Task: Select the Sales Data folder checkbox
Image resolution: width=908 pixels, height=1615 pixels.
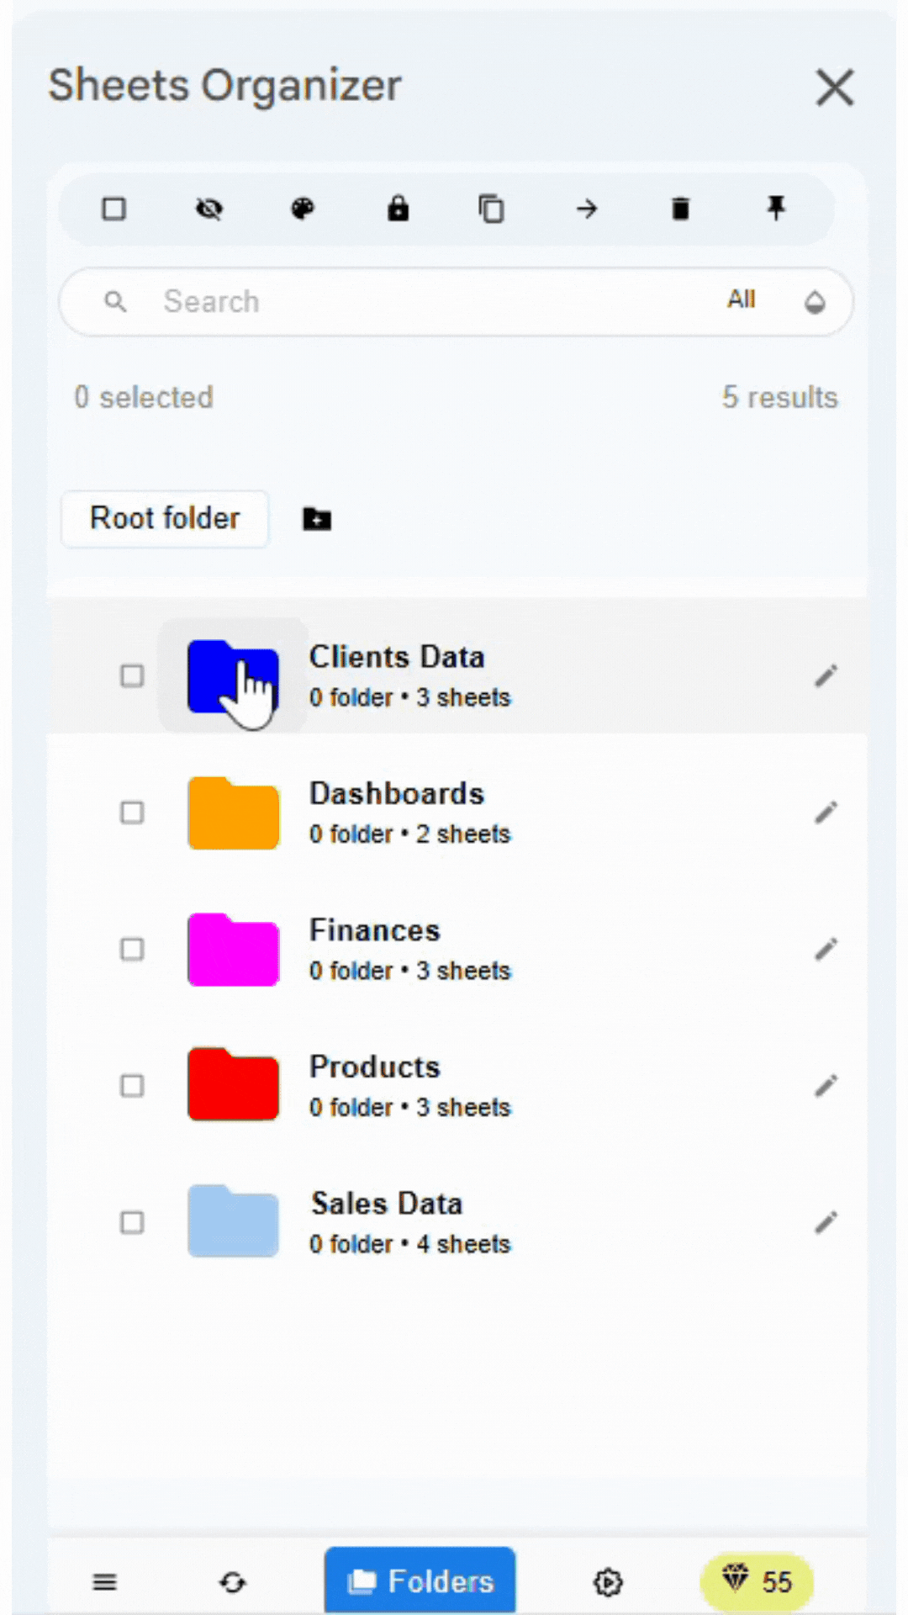Action: [131, 1222]
